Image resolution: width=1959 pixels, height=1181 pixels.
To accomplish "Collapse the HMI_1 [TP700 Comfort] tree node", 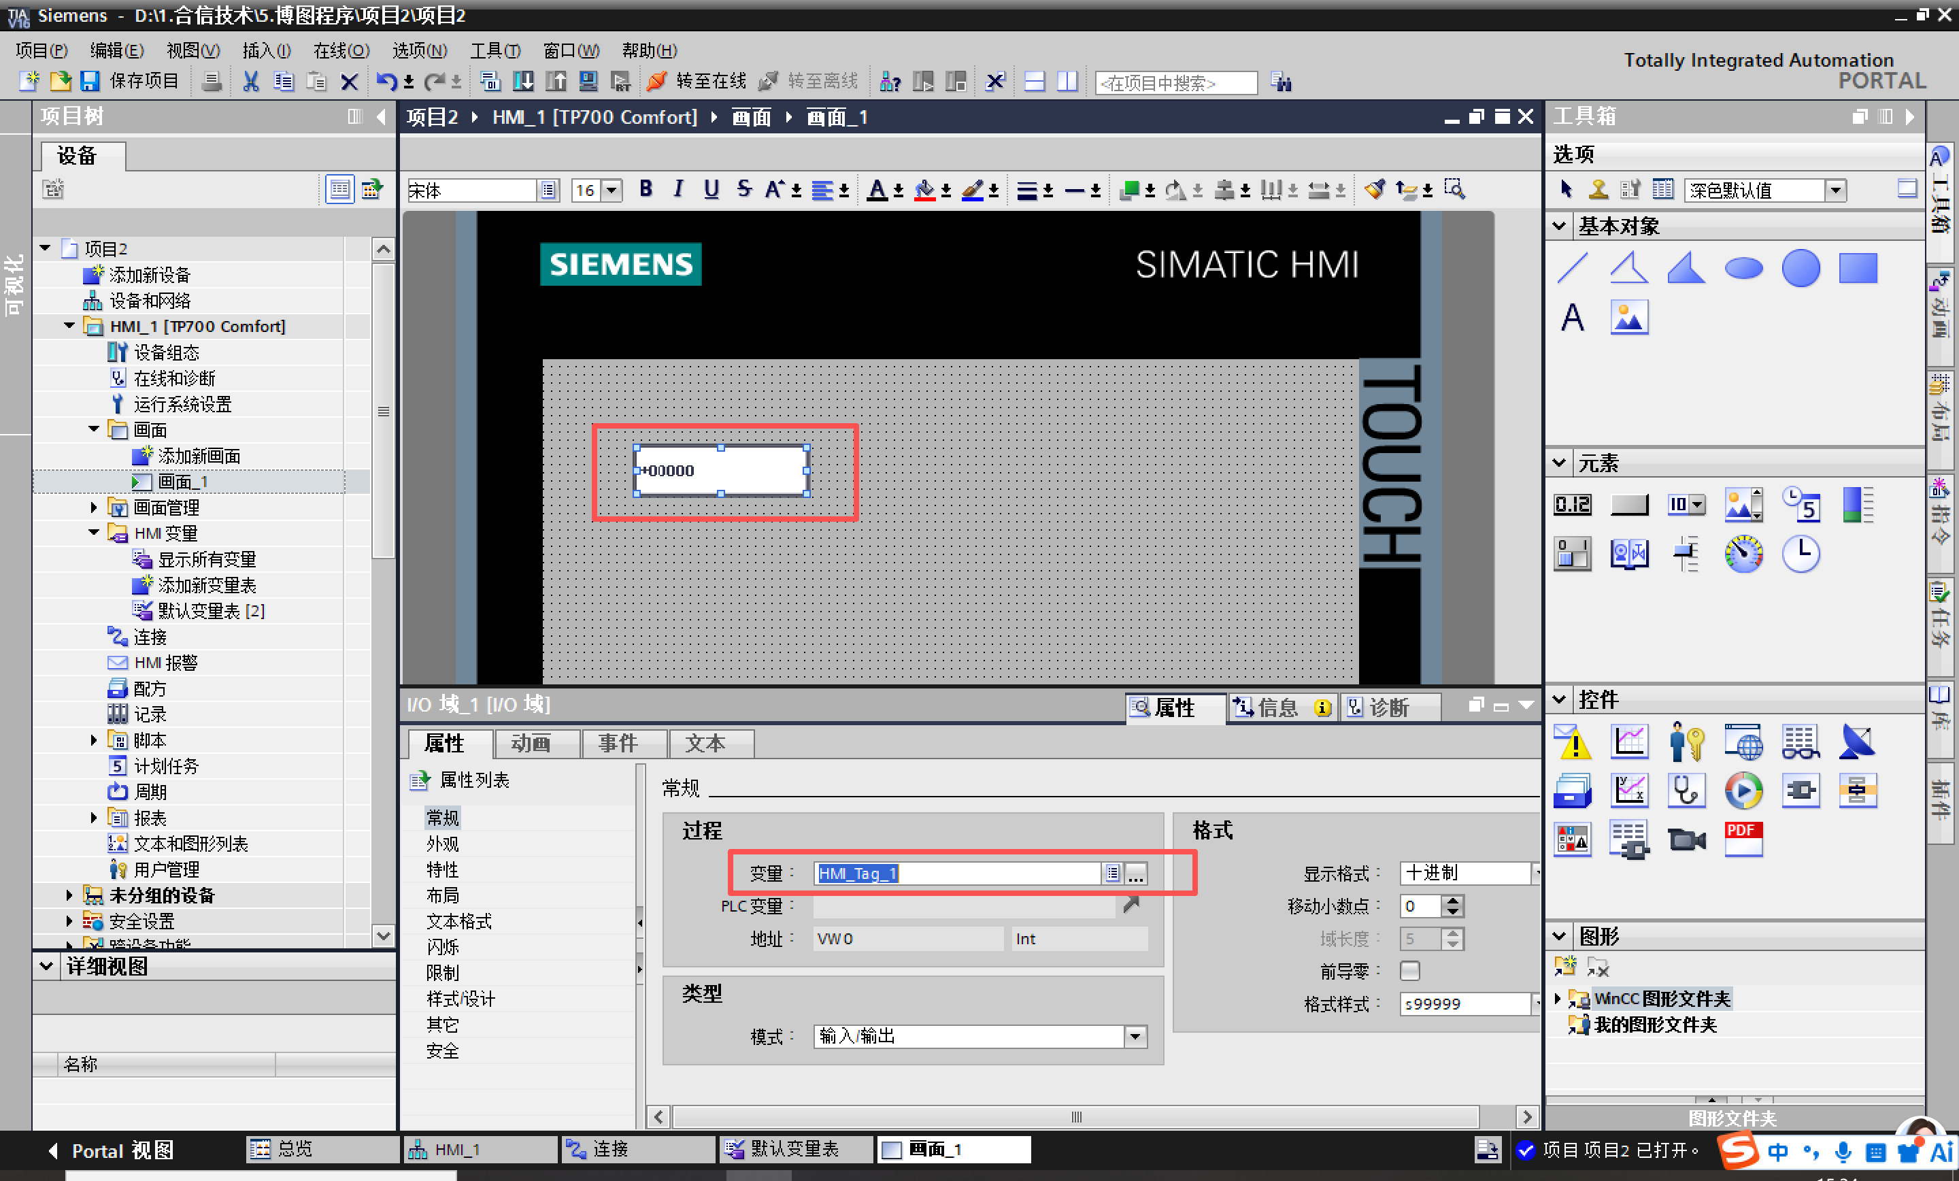I will tap(69, 326).
